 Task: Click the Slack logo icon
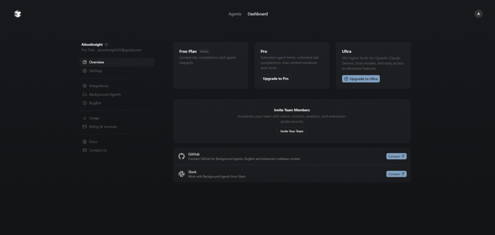(x=182, y=174)
